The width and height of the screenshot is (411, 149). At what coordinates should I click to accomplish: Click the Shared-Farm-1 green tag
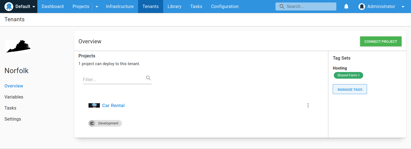click(x=348, y=75)
